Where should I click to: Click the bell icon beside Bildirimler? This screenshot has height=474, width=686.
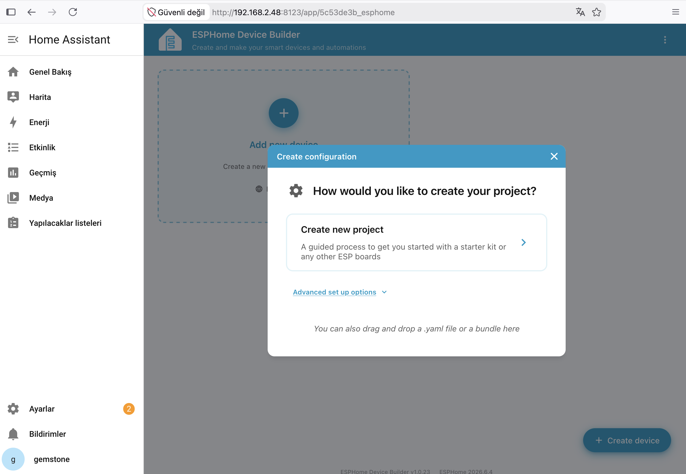13,434
